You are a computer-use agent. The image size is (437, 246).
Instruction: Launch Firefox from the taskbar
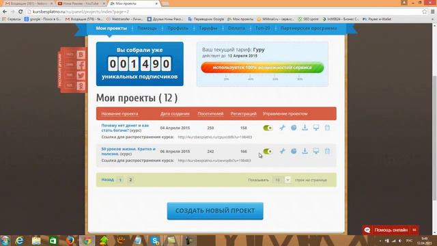(70, 241)
